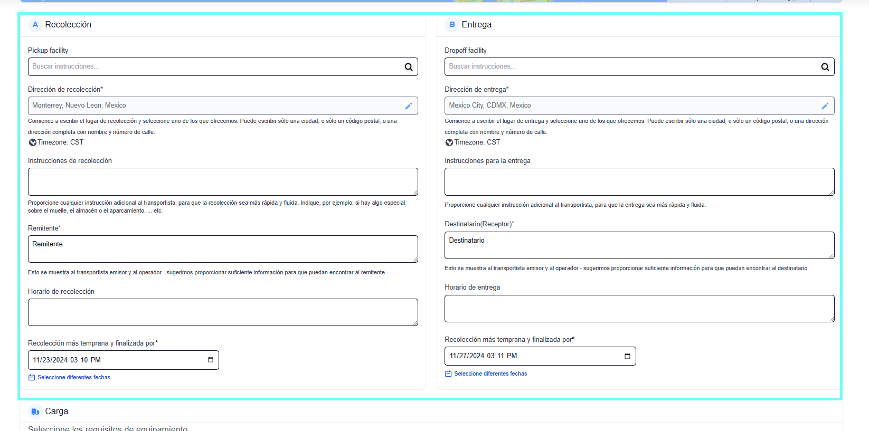The image size is (869, 431).
Task: Click the Carga truck section icon
Action: [35, 411]
